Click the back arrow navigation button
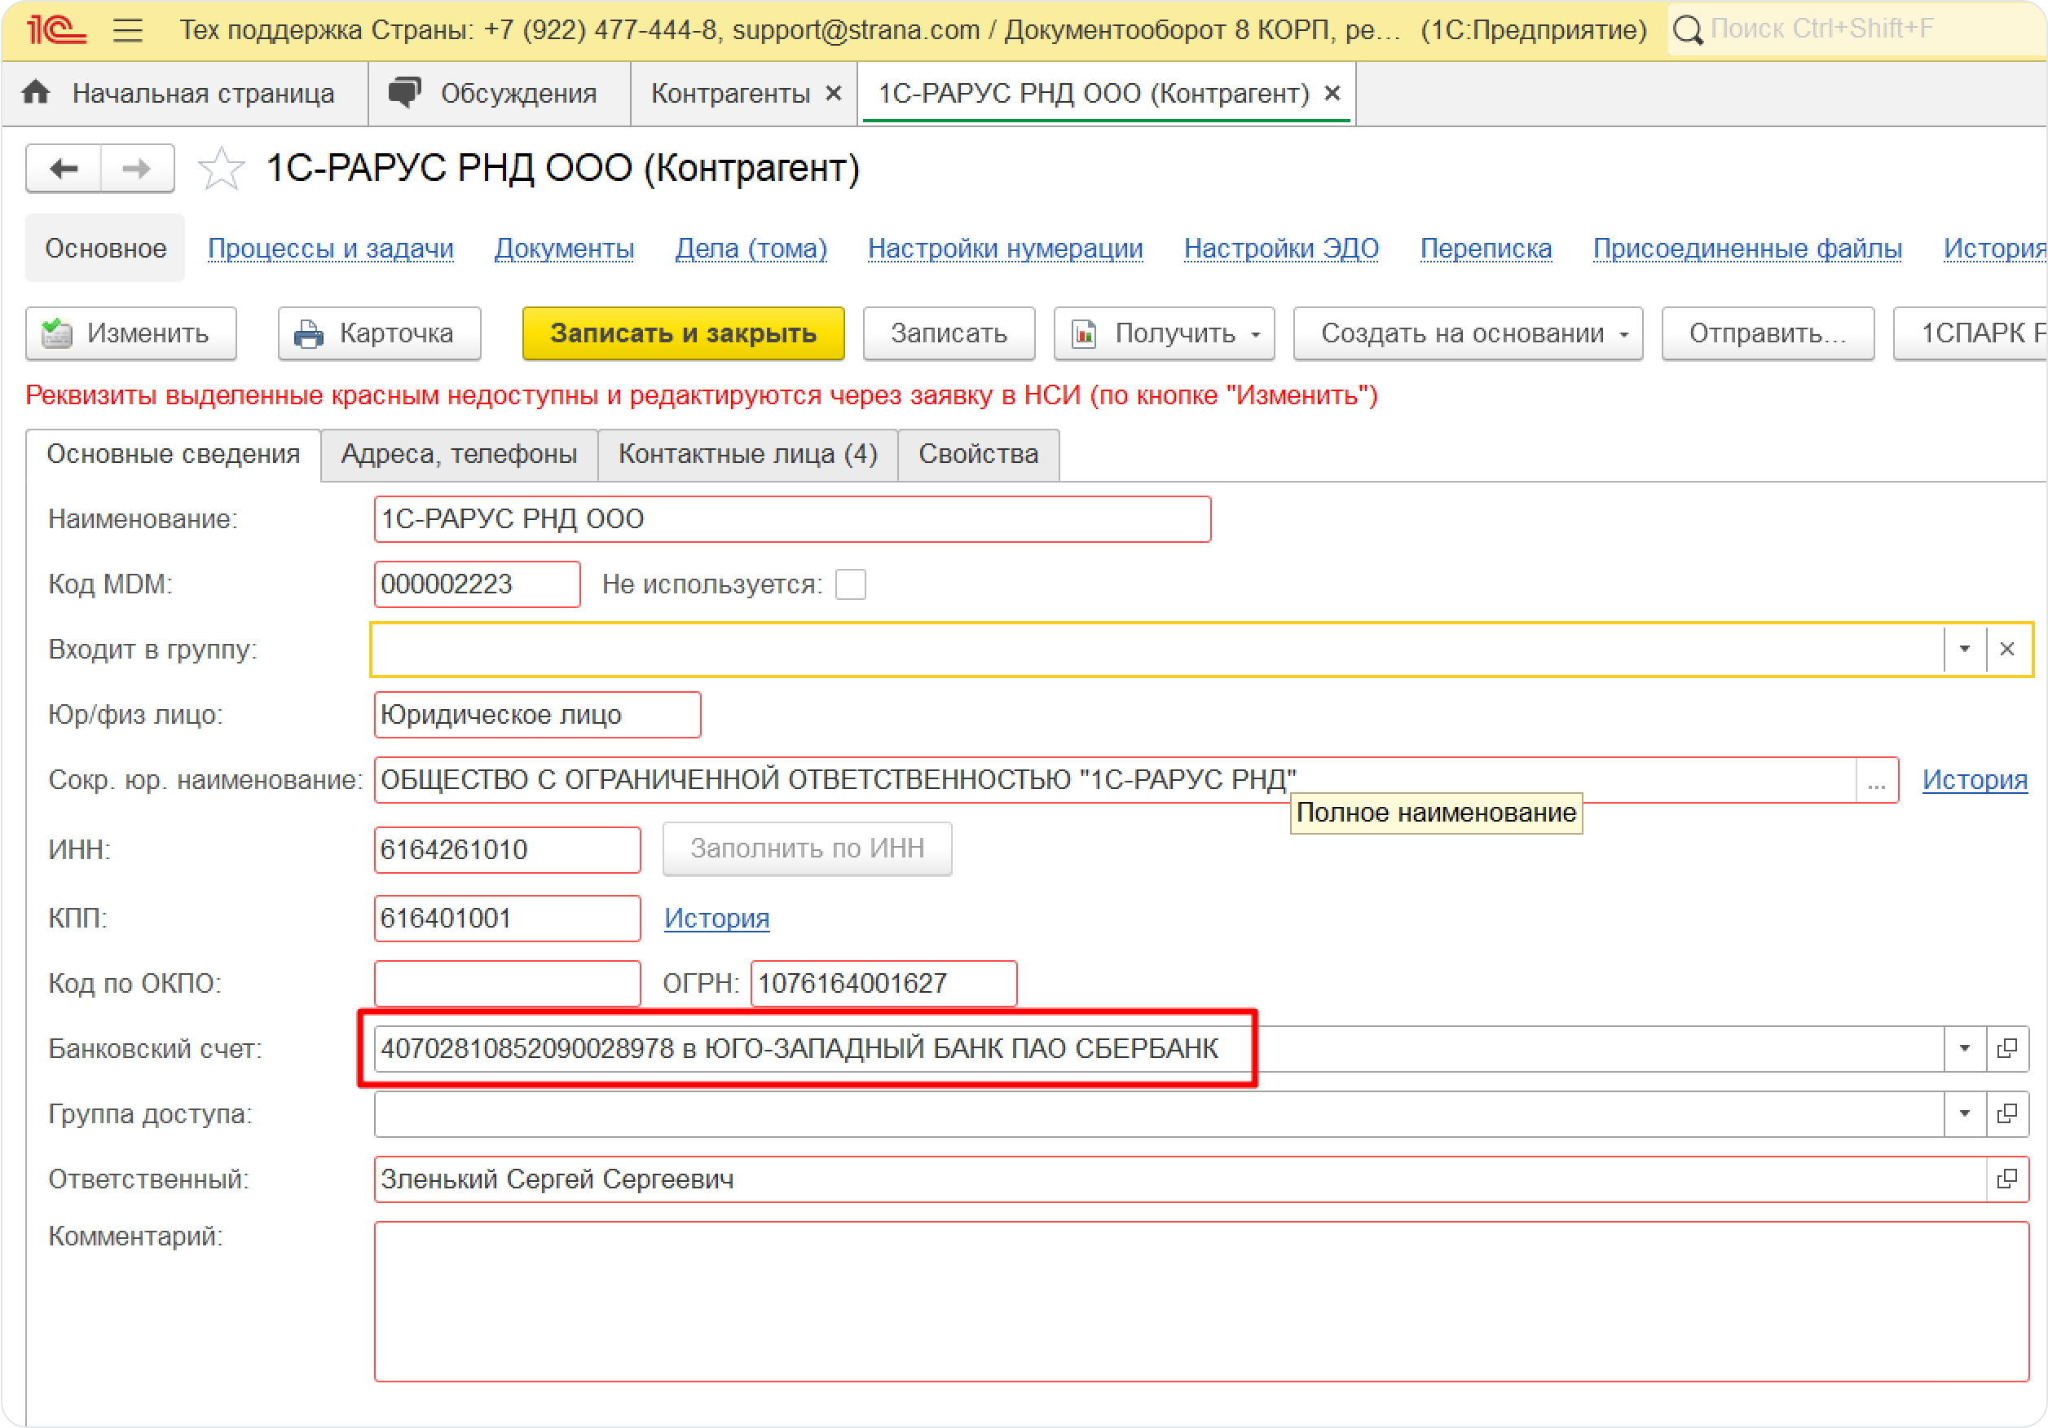The image size is (2048, 1428). click(x=64, y=169)
